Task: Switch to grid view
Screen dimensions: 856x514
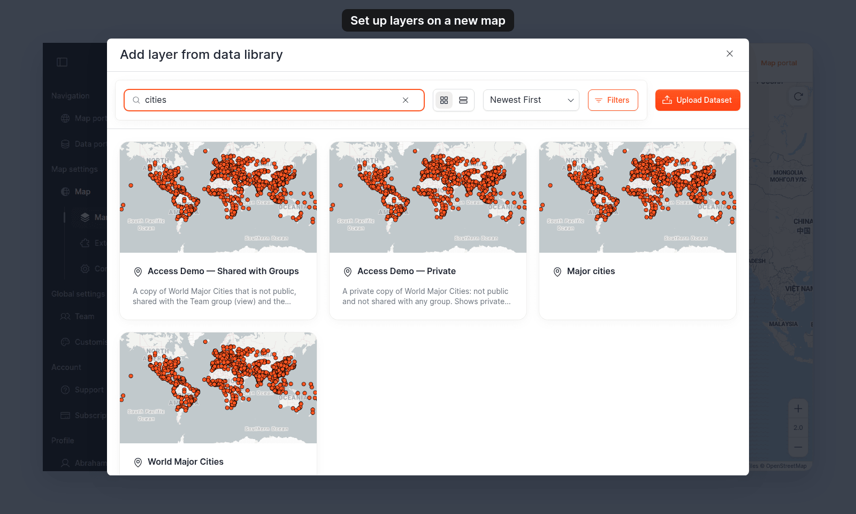Action: 444,100
